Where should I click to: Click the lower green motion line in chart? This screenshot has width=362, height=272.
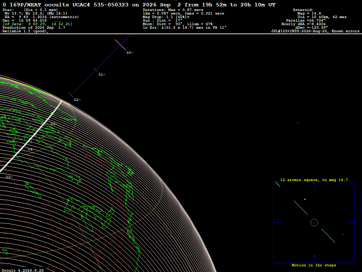[x=328, y=236]
